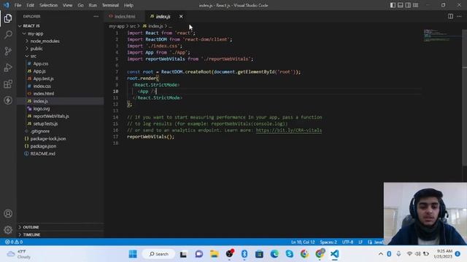
Task: Open customize layout icon
Action: [415, 5]
